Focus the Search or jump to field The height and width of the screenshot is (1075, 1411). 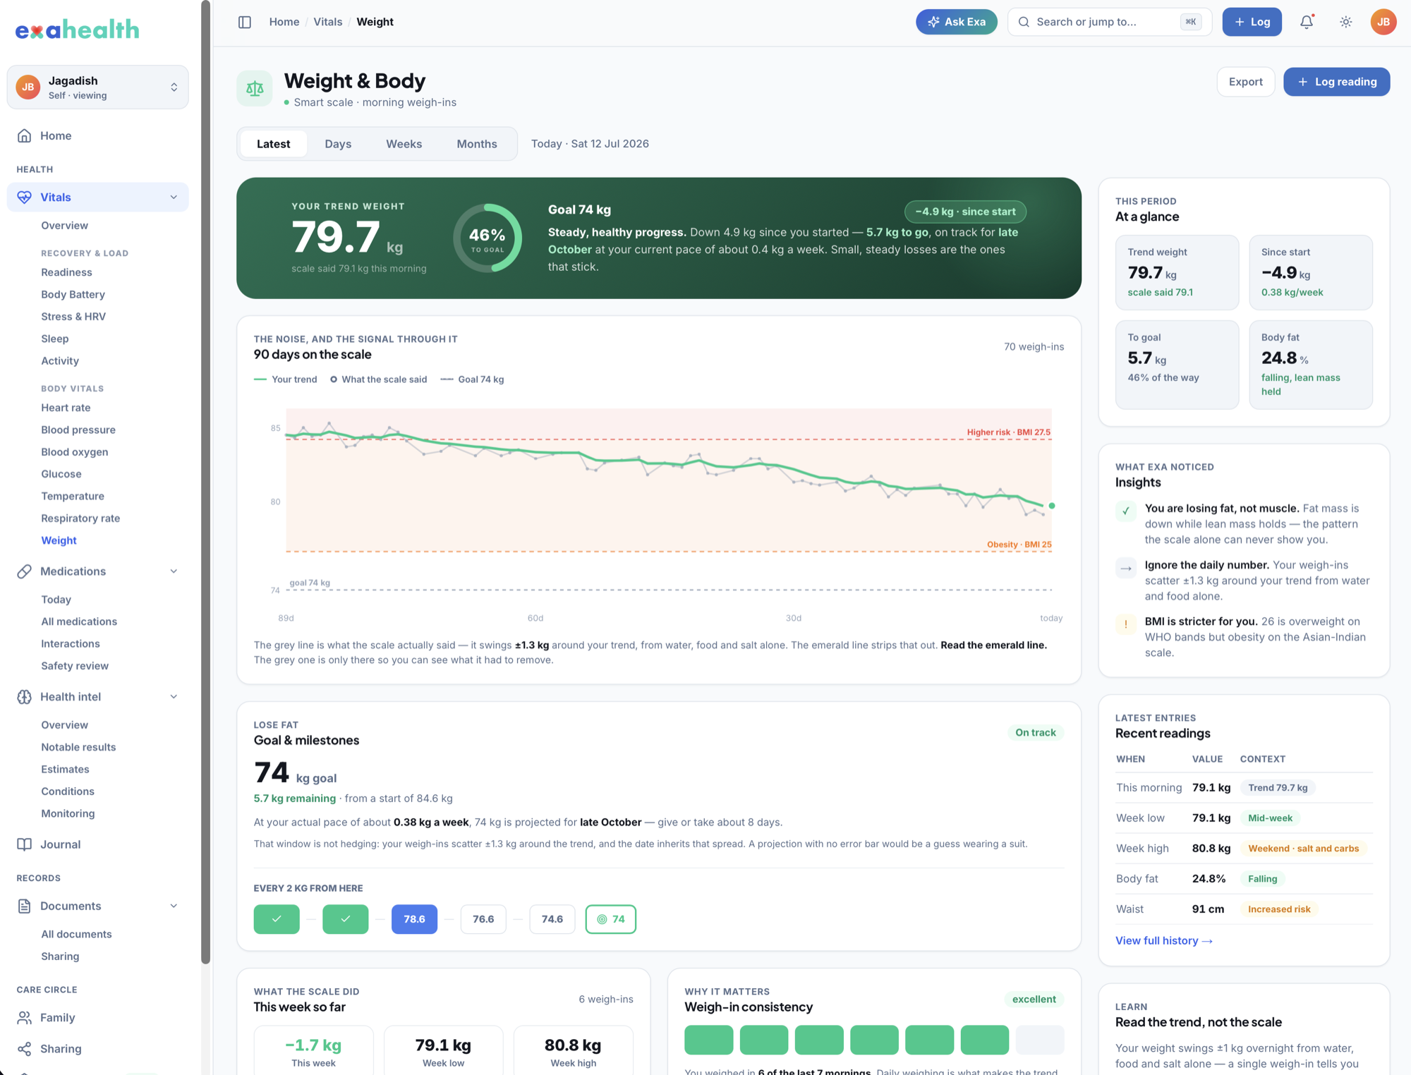1109,22
